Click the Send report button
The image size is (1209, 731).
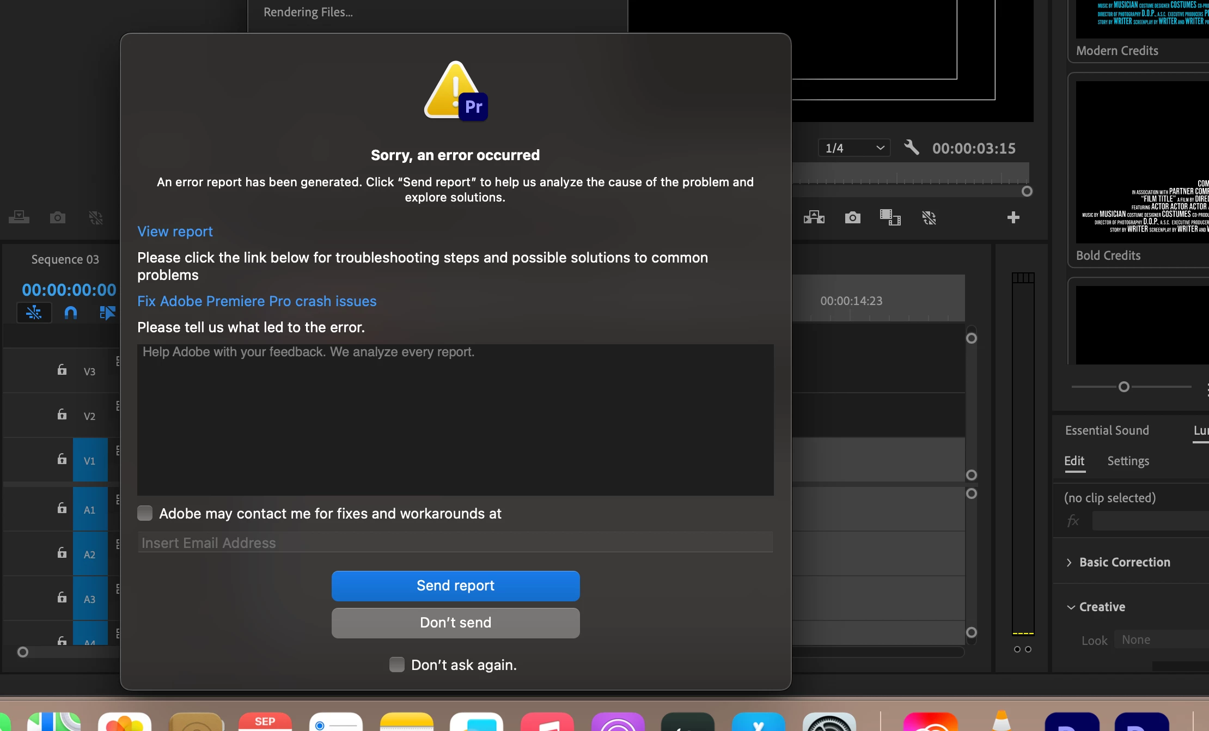455,586
